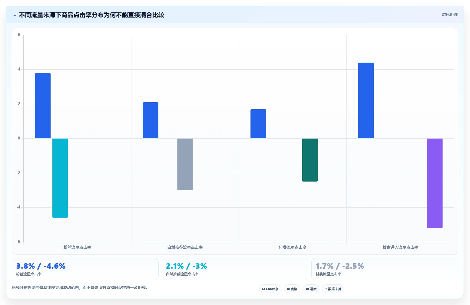
Task: Click the y-axis tick label 0
Action: (x=19, y=138)
